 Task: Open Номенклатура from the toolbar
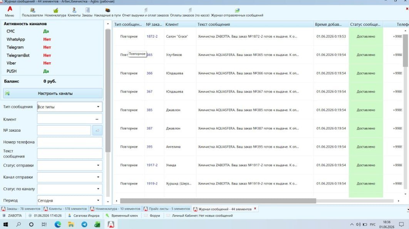55,12
